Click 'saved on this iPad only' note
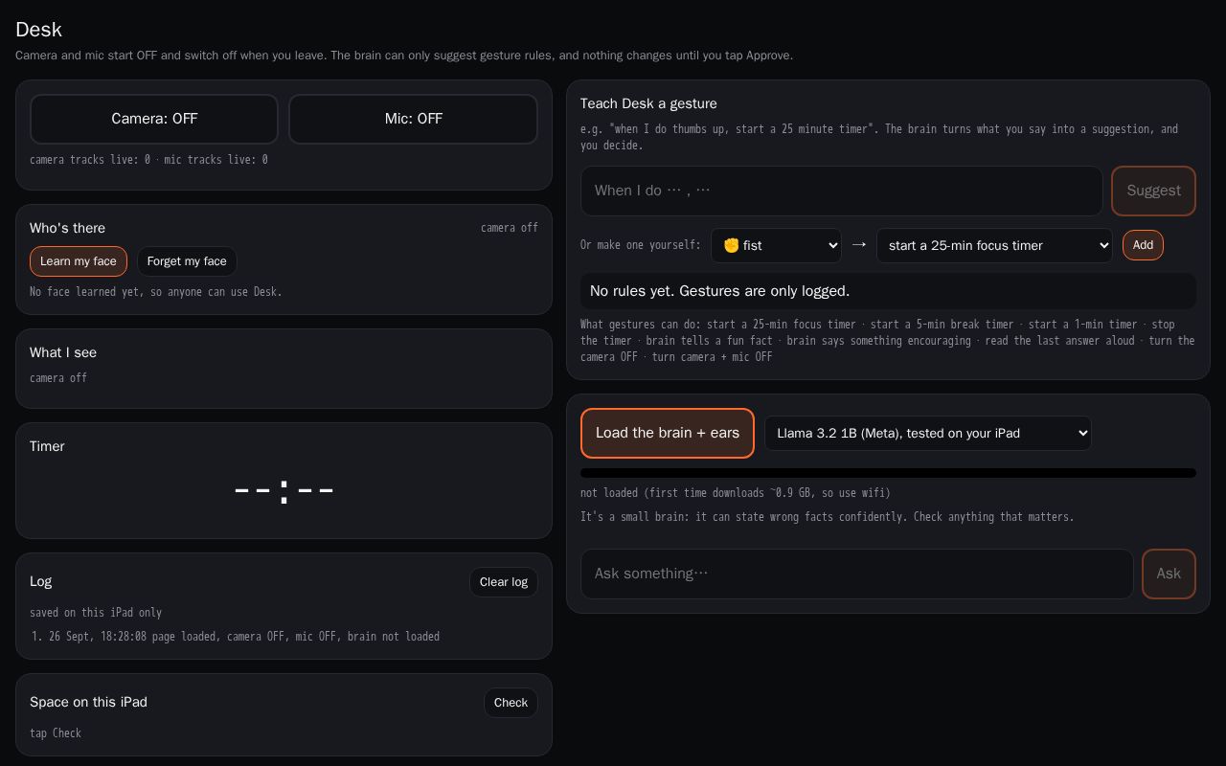 (96, 613)
